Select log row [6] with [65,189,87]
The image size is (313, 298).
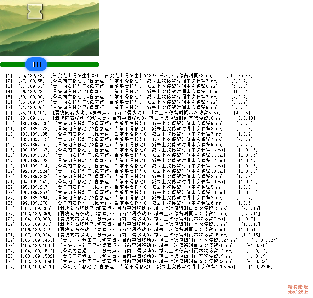(x=127, y=102)
